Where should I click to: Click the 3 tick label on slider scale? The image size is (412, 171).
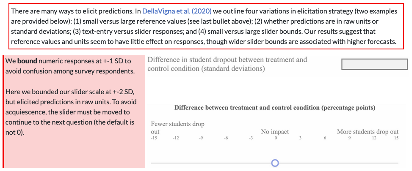300,138
